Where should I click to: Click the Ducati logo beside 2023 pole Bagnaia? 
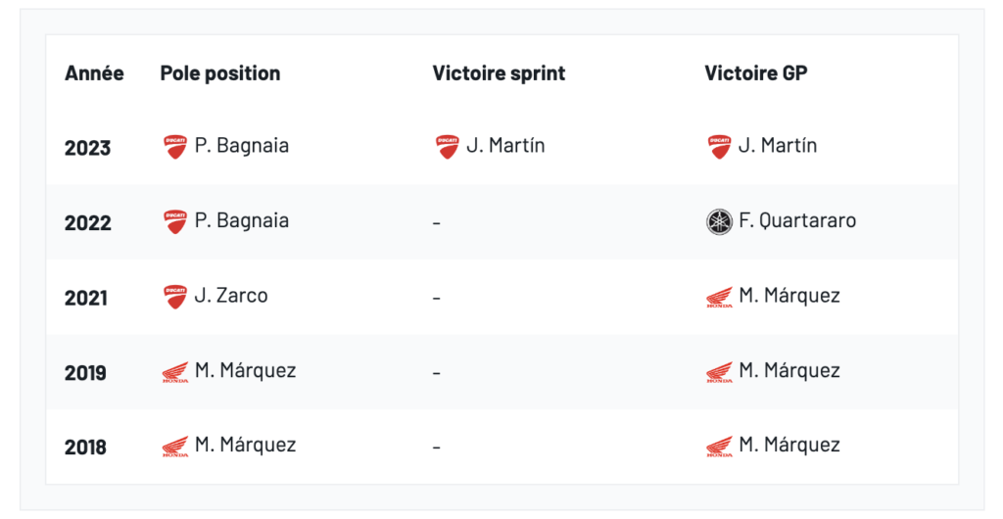tap(175, 147)
